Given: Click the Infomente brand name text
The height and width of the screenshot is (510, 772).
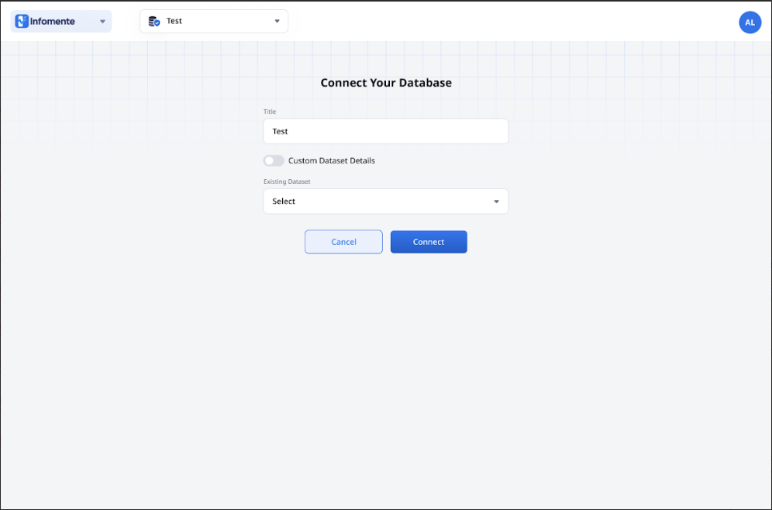Looking at the screenshot, I should 53,22.
